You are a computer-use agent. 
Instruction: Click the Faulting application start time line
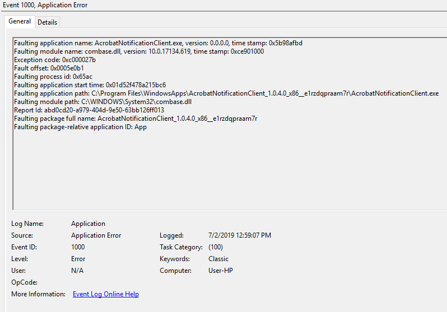tap(90, 85)
